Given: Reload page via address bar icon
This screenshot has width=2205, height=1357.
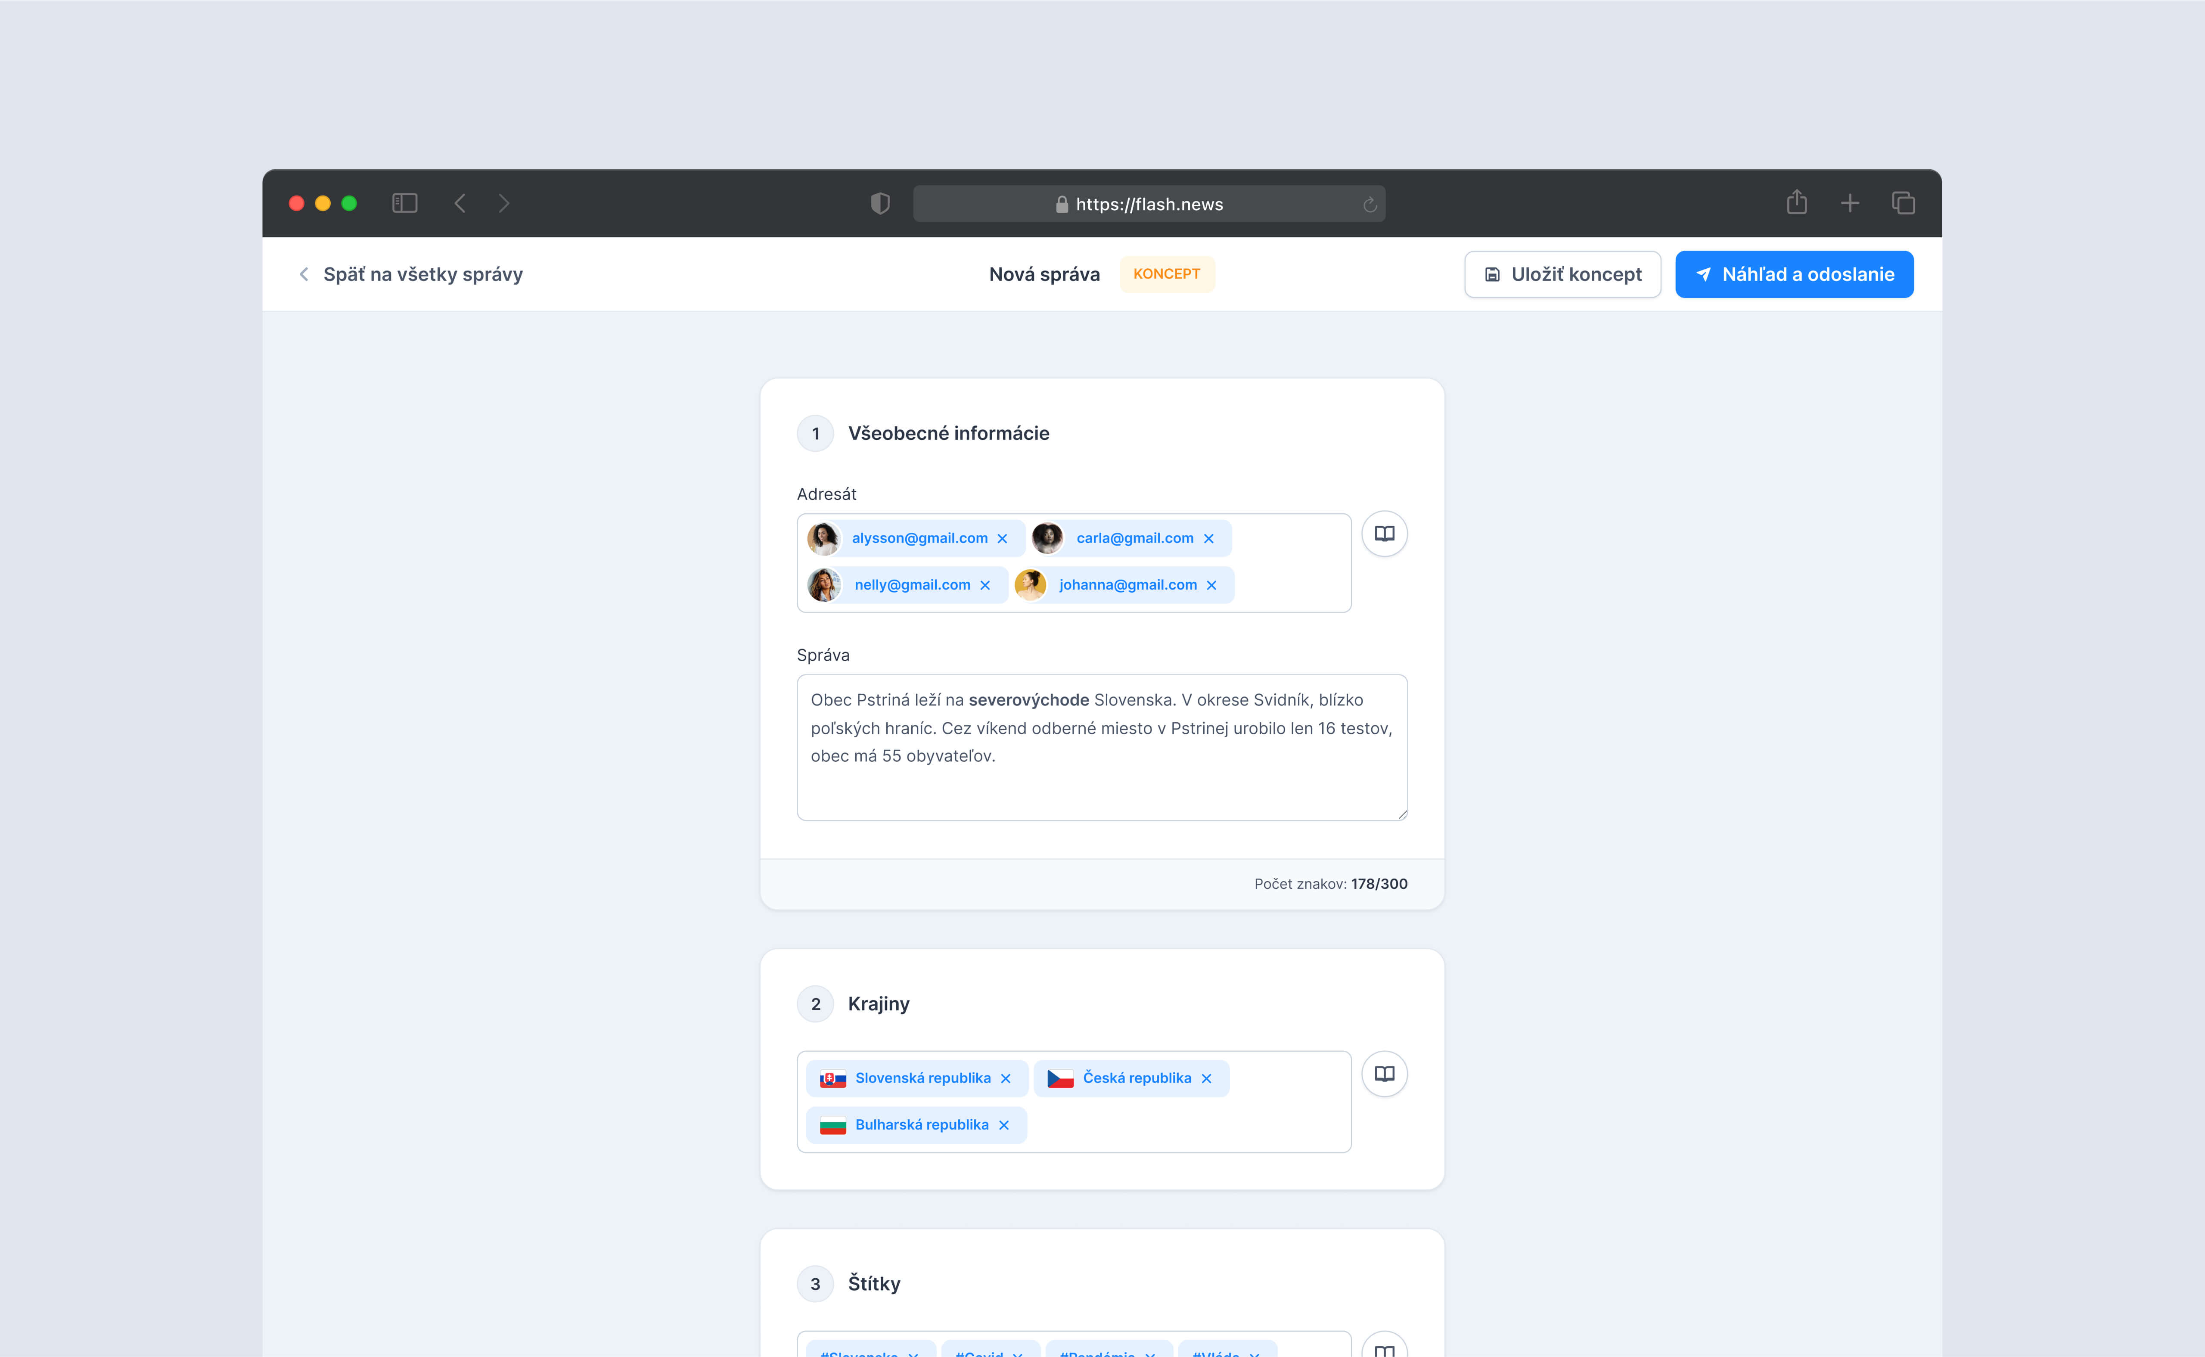Looking at the screenshot, I should tap(1370, 205).
